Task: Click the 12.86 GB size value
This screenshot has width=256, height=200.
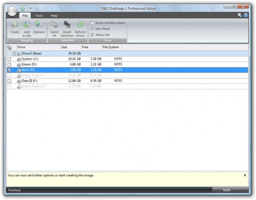Action: click(x=74, y=81)
